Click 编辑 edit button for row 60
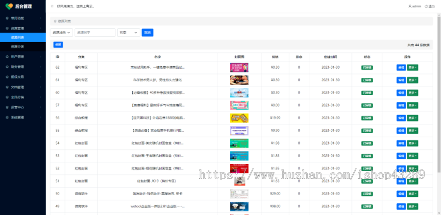Image resolution: width=441 pixels, height=215 pixels. 401,93
